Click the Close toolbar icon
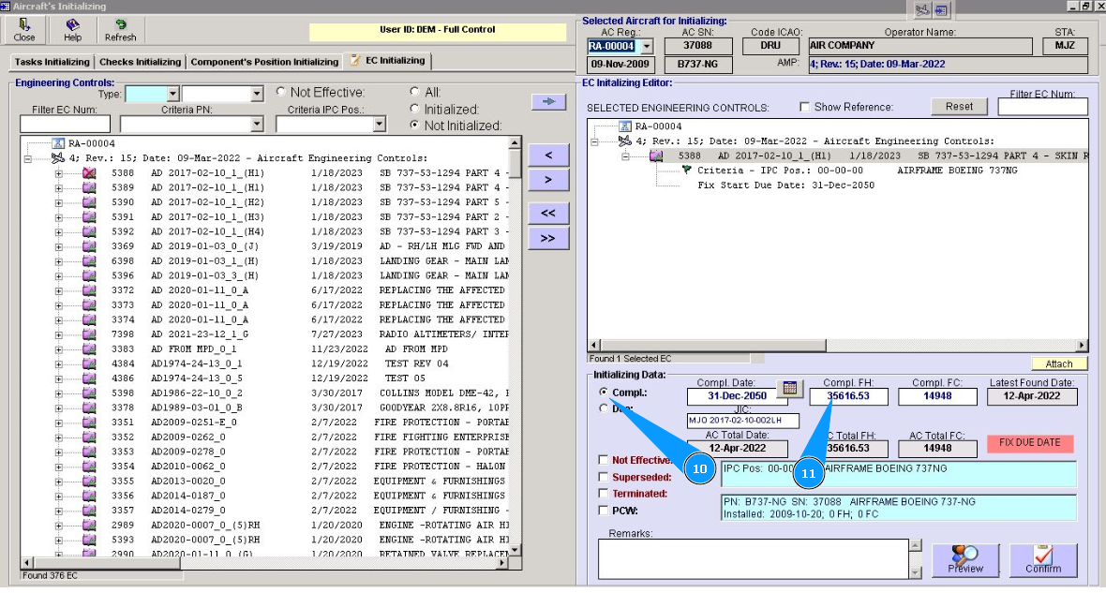The height and width of the screenshot is (593, 1106). click(x=24, y=30)
